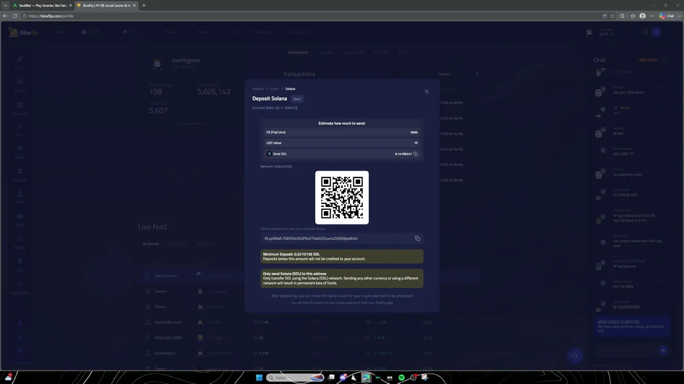Image resolution: width=684 pixels, height=384 pixels.
Task: Open Discord from the taskbar
Action: click(343, 378)
